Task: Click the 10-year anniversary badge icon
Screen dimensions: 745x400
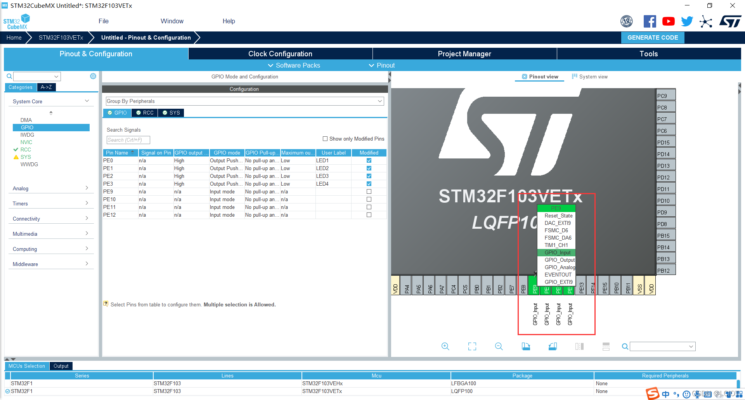Action: tap(626, 21)
